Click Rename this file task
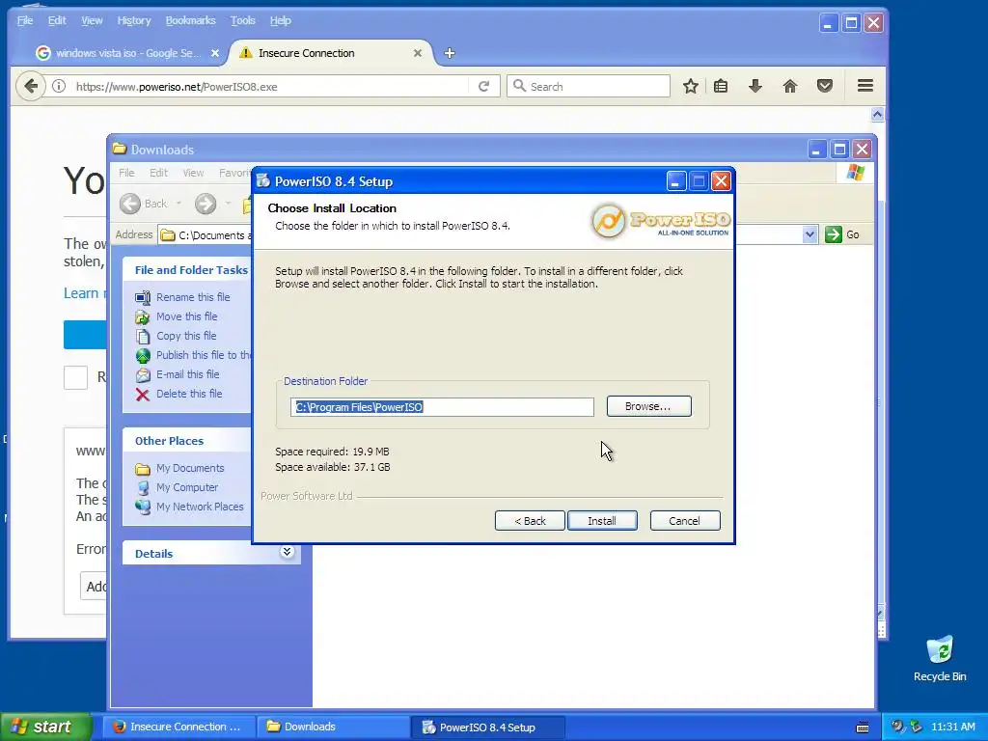Screen dimensions: 988x741 (193, 297)
